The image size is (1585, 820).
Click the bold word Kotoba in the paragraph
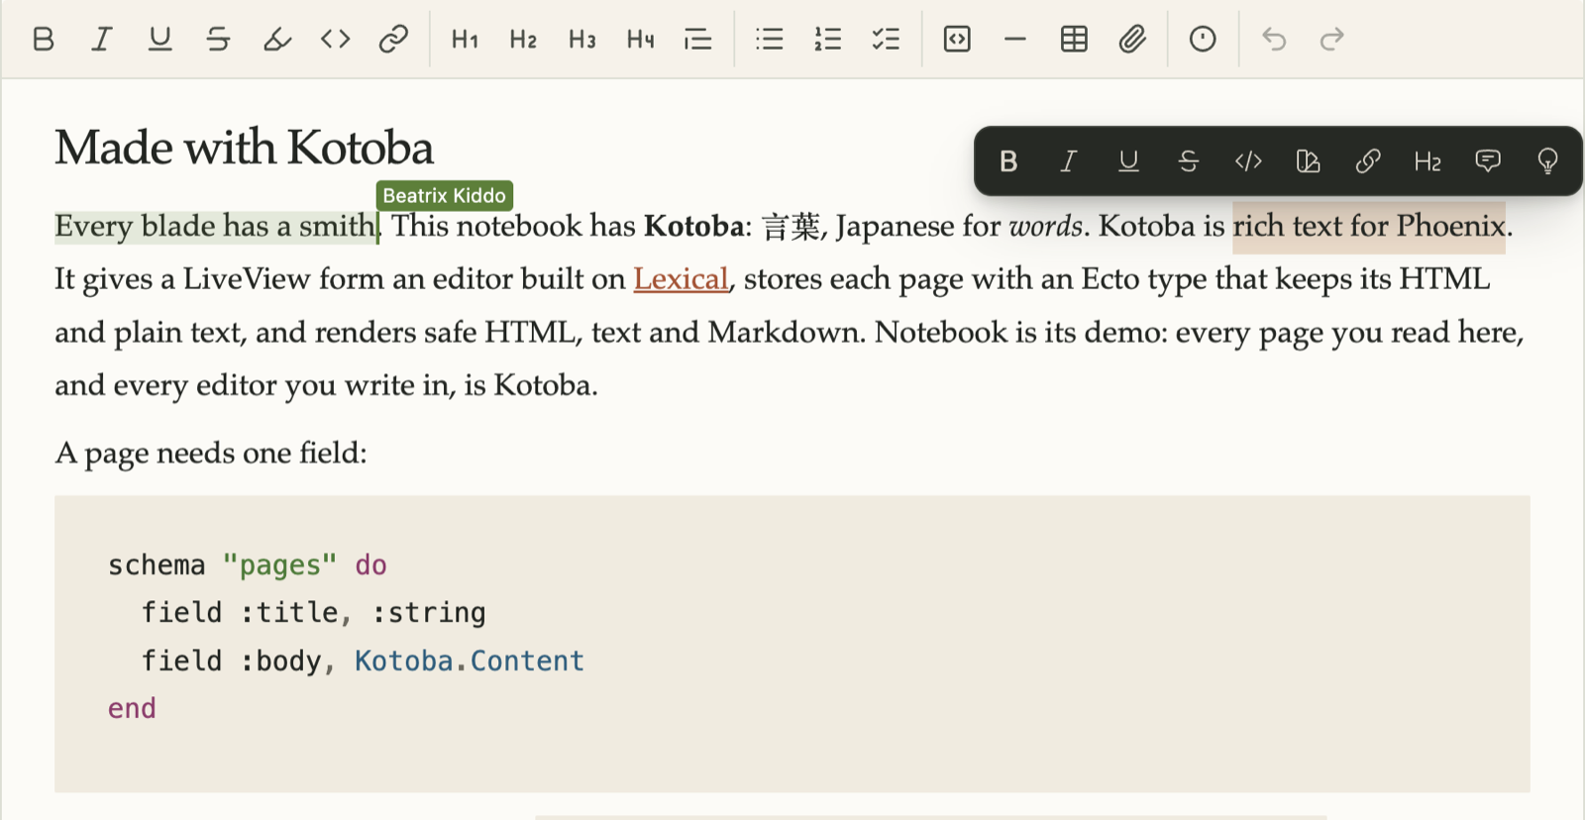(693, 227)
